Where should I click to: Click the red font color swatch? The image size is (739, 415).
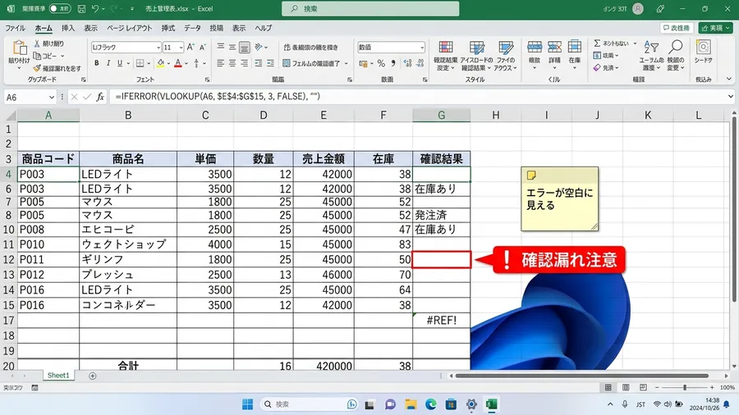(x=178, y=63)
